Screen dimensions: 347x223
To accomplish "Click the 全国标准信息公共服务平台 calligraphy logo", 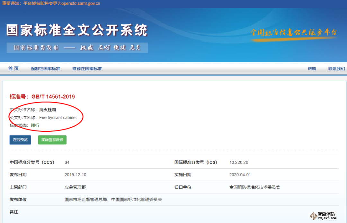I will click(x=293, y=33).
